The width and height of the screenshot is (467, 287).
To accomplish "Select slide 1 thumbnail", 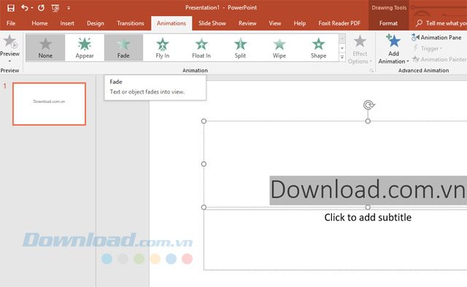I will point(49,104).
